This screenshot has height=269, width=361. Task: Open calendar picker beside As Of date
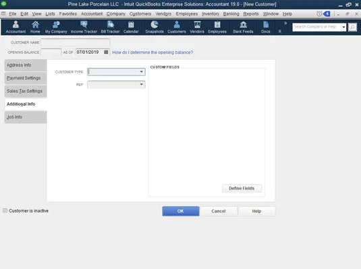point(106,52)
